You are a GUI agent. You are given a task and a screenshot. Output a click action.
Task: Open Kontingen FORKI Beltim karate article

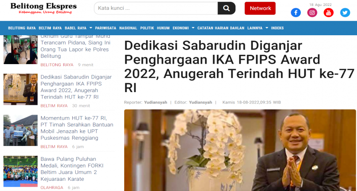click(72, 169)
